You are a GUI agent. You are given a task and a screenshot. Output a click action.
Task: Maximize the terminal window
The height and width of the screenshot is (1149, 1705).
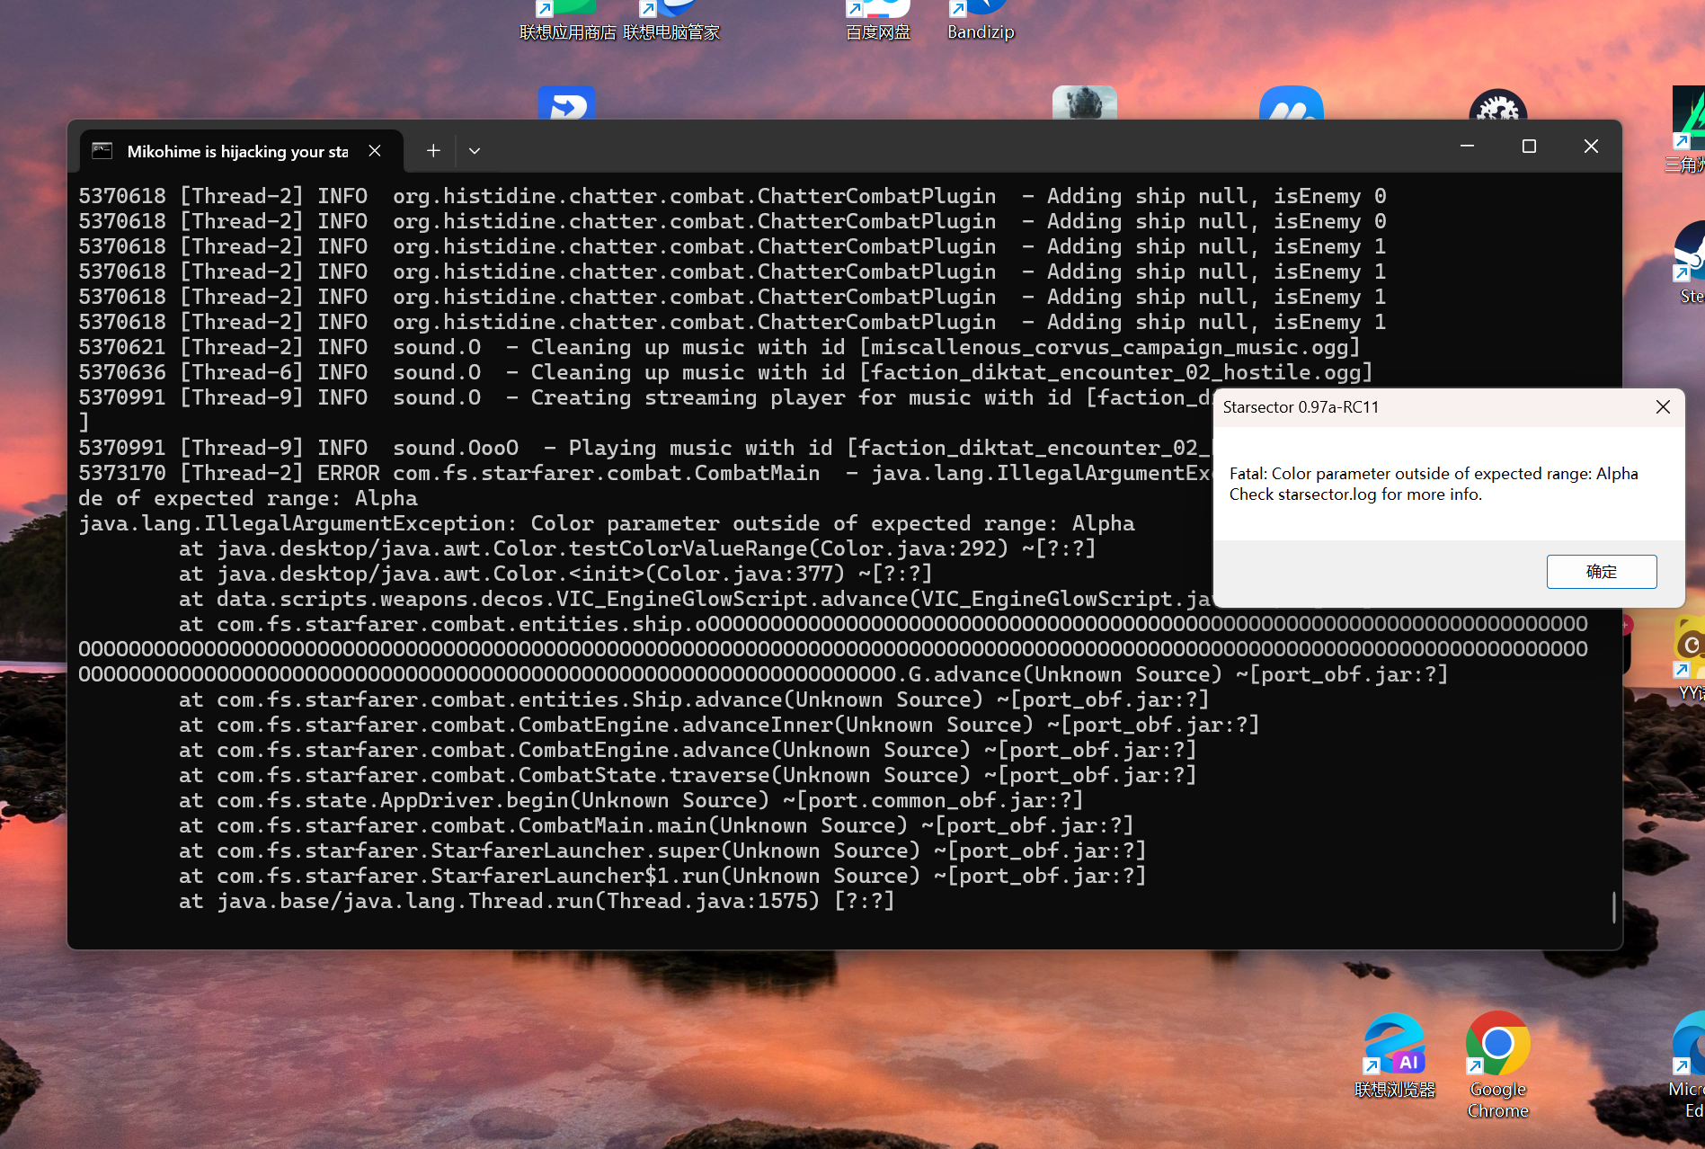click(x=1529, y=147)
